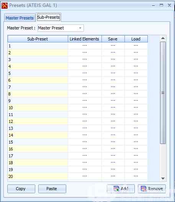Image resolution: width=175 pixels, height=202 pixels.
Task: Open Linked Elements ellipsis for sub-preset 14
Action: (85, 135)
